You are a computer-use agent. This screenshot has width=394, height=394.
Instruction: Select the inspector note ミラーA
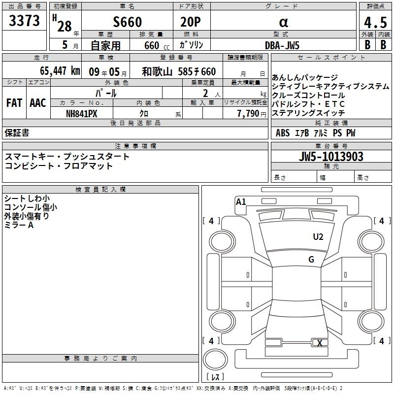click(19, 225)
